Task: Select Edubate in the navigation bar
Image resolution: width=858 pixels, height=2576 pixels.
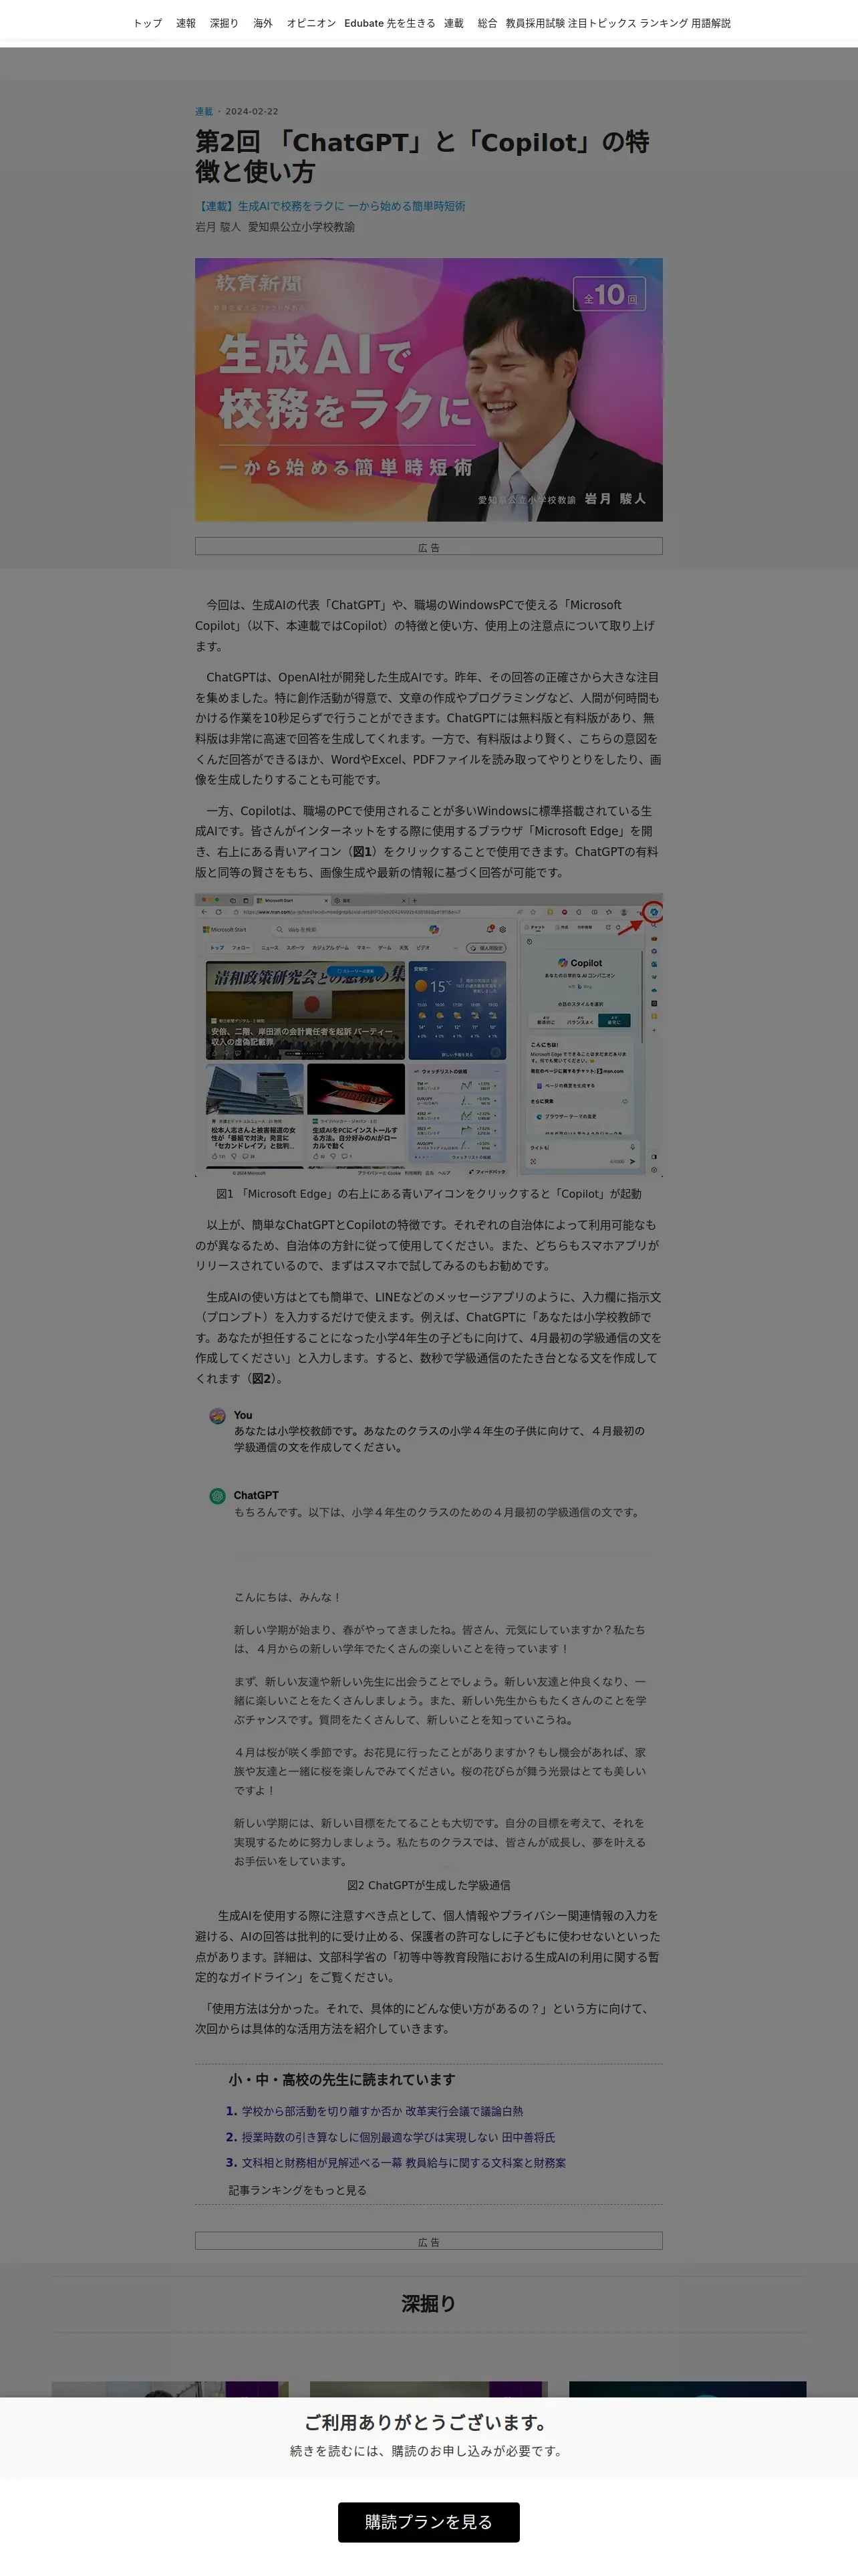Action: pos(364,23)
